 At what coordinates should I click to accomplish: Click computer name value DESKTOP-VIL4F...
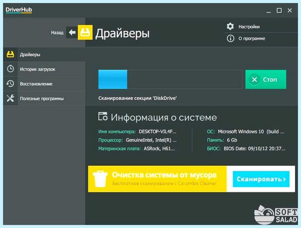click(158, 132)
